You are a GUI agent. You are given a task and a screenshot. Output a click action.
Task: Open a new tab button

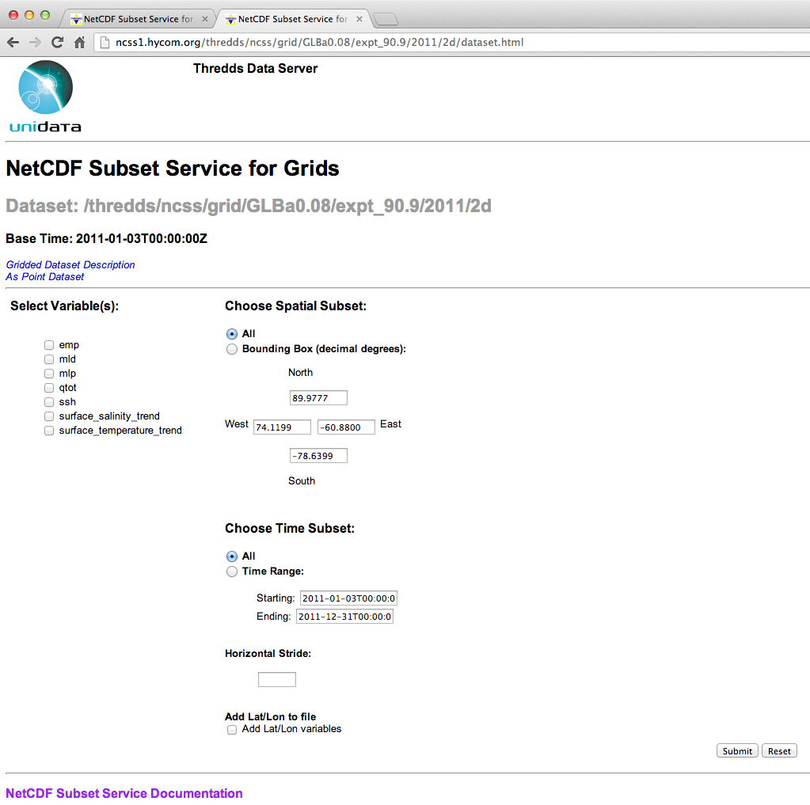pos(385,19)
